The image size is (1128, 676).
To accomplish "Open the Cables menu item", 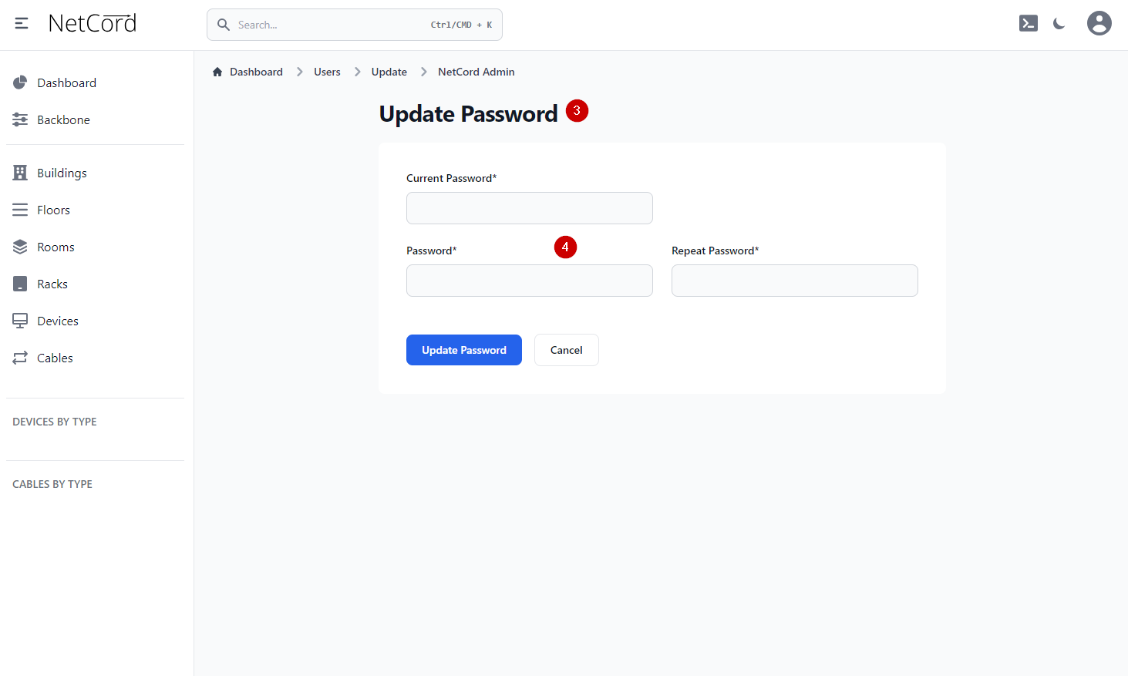I will coord(55,358).
